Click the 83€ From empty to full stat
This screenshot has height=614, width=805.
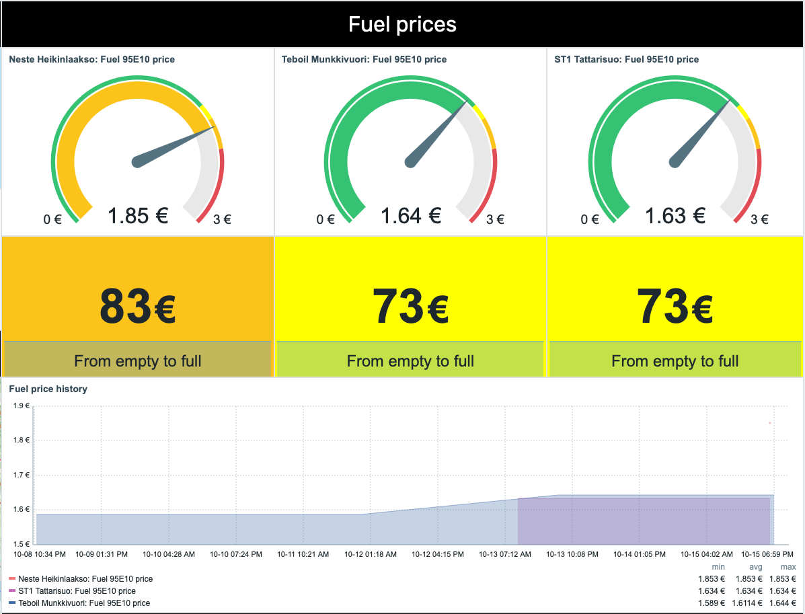click(137, 305)
